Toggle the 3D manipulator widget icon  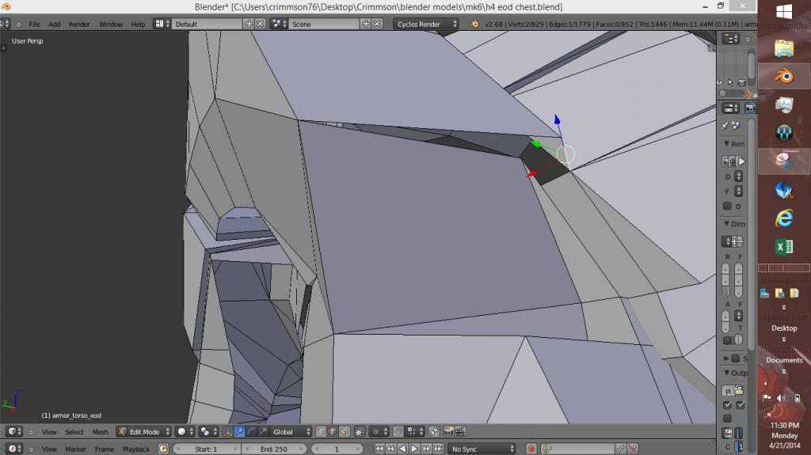(229, 432)
